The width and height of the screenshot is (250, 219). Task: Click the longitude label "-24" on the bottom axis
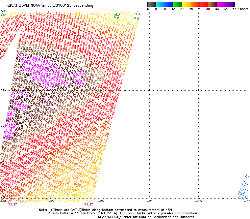tap(101, 201)
